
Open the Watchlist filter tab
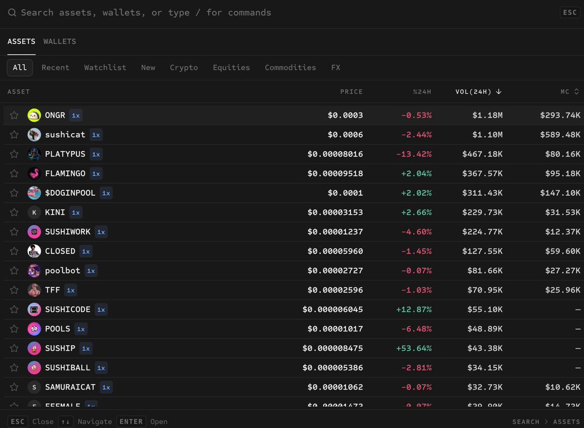(105, 68)
